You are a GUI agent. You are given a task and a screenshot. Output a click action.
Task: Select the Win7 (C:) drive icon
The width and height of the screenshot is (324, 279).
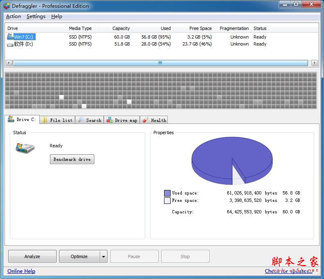[10, 37]
